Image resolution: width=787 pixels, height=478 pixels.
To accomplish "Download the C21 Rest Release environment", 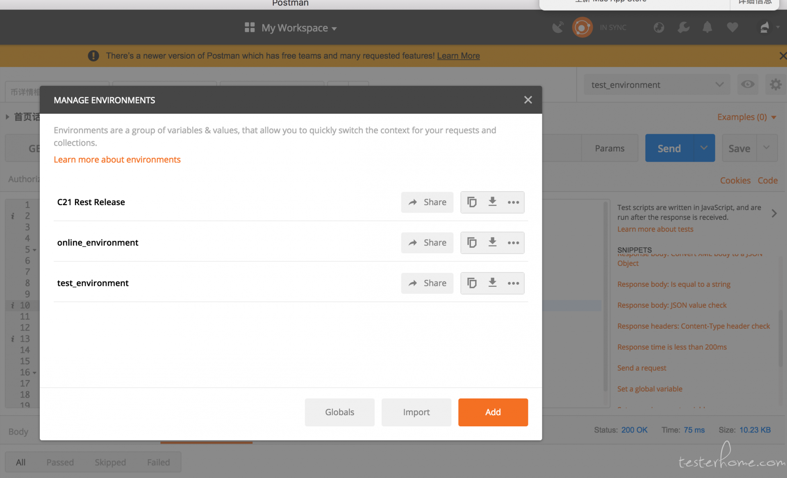I will pos(492,202).
